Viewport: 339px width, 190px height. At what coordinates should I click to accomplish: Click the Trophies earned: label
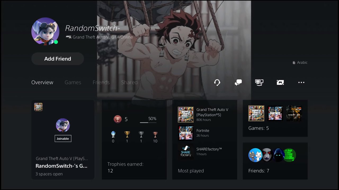coord(125,164)
